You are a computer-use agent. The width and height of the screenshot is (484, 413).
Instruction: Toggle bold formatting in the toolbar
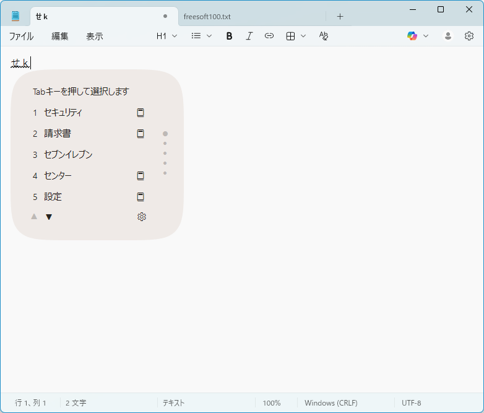(x=229, y=36)
